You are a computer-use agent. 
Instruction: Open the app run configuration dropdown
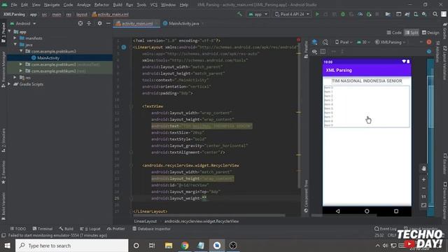[x=258, y=14]
